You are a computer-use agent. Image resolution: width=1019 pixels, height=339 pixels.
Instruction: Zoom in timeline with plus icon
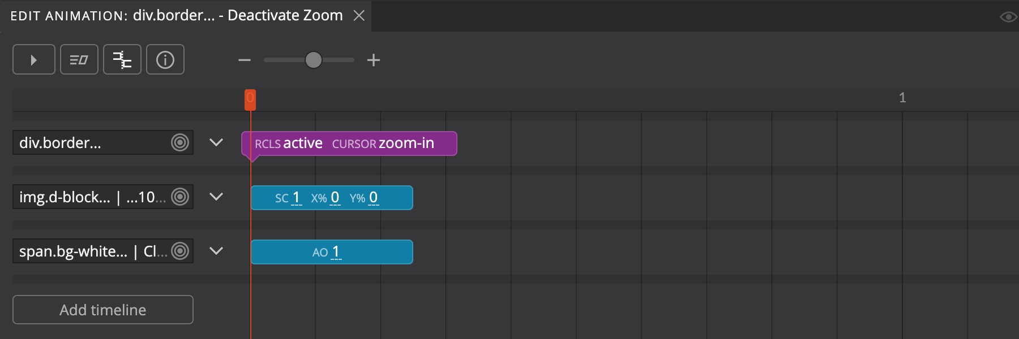(x=373, y=60)
